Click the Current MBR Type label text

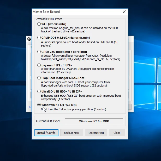pos(48,121)
